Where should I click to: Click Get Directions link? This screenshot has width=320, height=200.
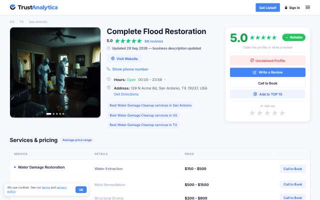126,94
